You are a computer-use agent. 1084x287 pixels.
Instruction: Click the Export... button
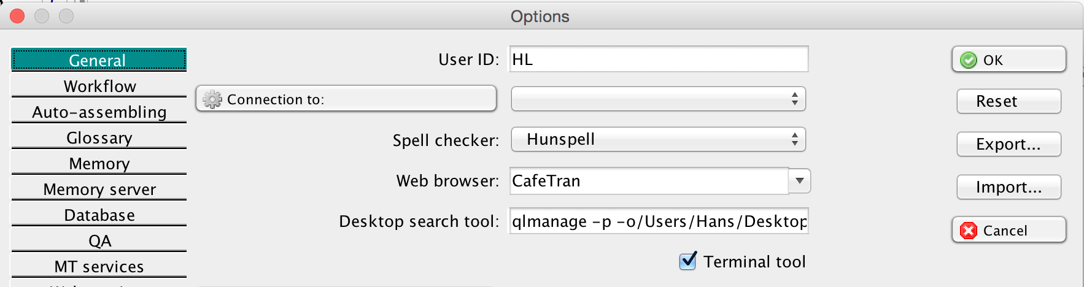[1009, 144]
